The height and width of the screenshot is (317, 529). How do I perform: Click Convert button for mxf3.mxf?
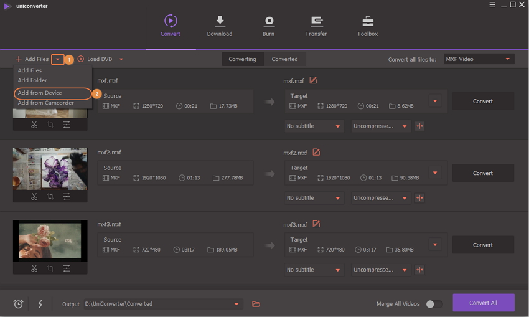(x=483, y=245)
